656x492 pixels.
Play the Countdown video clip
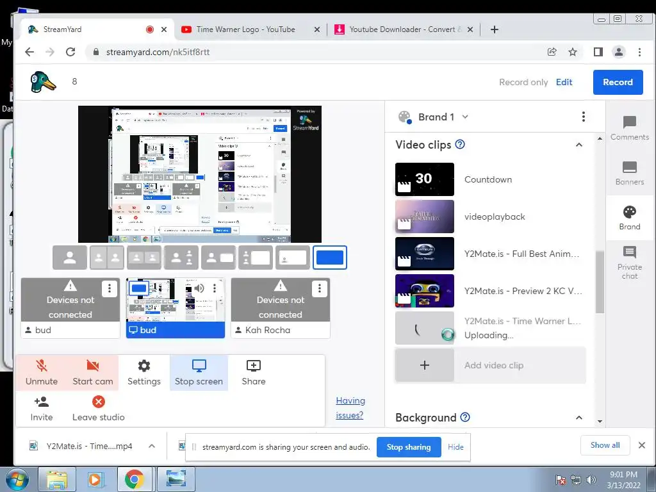[424, 179]
